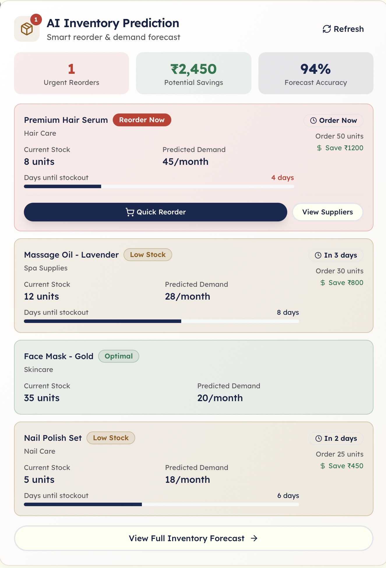Click the Low Stock badge on Massage Oil
The image size is (386, 568).
pos(148,255)
